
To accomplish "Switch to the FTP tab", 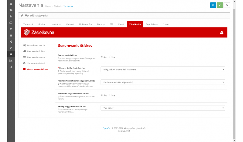I will tap(111, 24).
